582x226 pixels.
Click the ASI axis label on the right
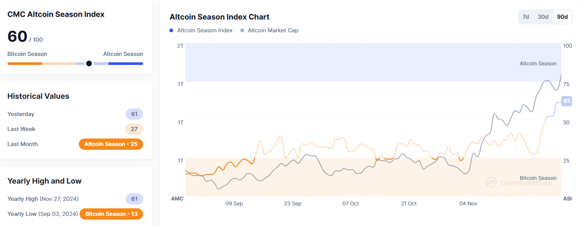(x=567, y=199)
